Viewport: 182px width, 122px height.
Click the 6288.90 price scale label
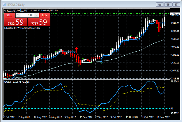click(175, 31)
